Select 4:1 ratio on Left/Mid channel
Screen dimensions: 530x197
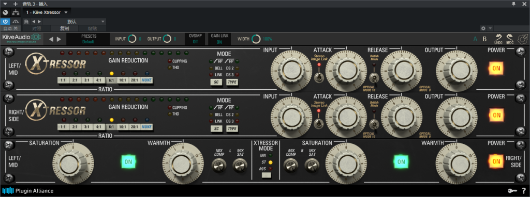(99, 80)
